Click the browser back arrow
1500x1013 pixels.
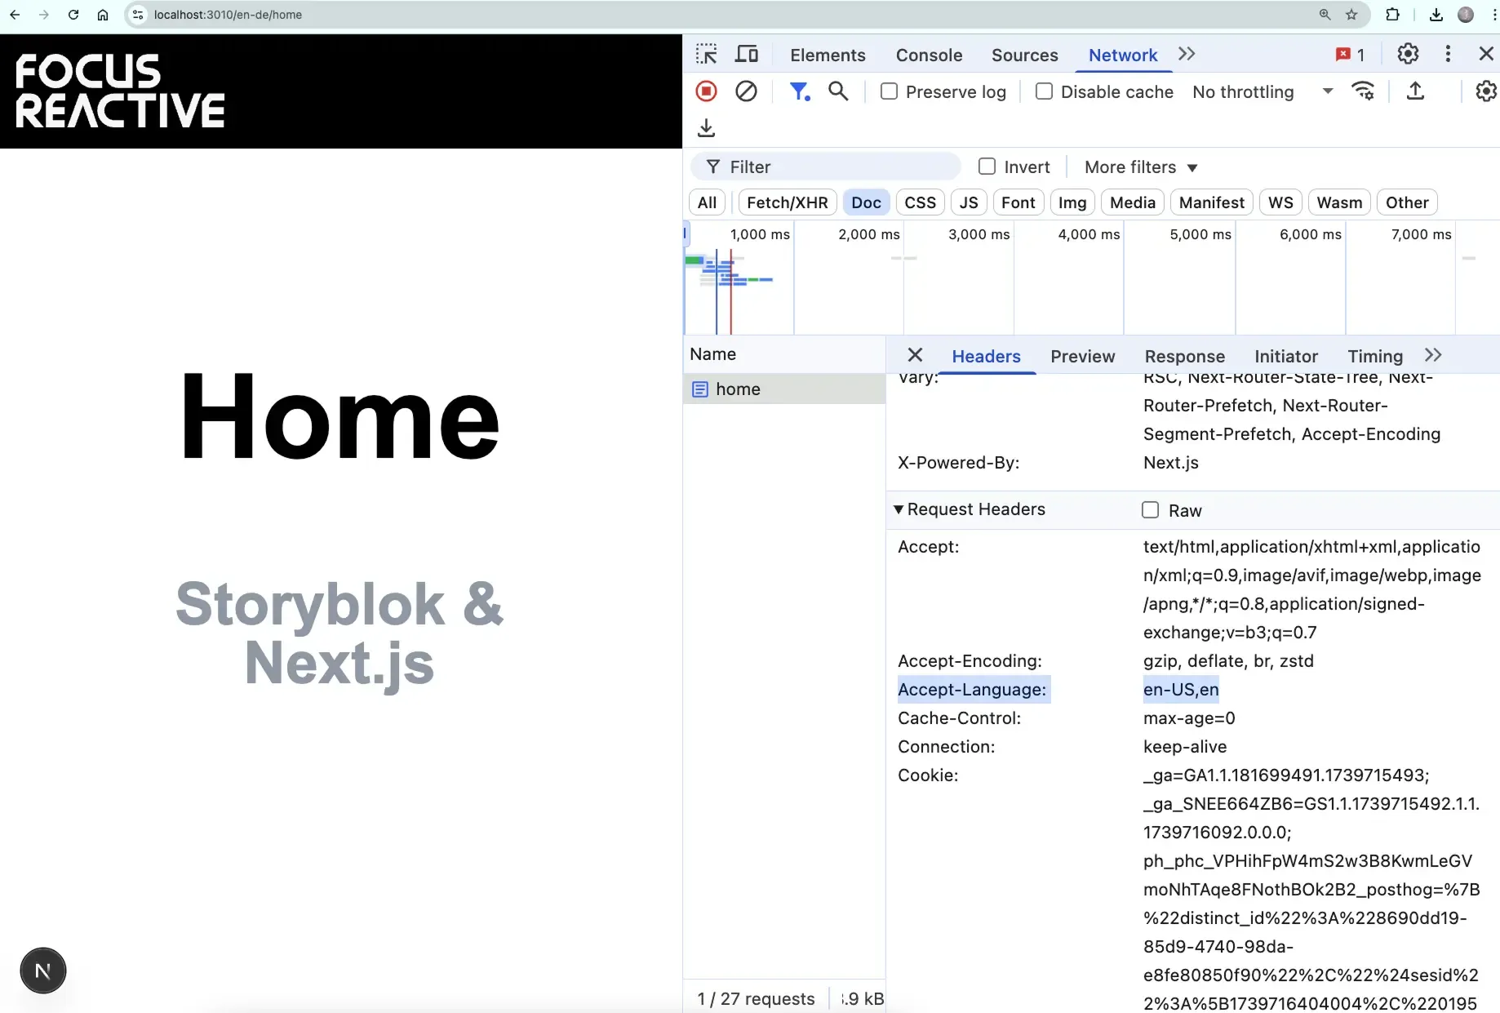[15, 15]
